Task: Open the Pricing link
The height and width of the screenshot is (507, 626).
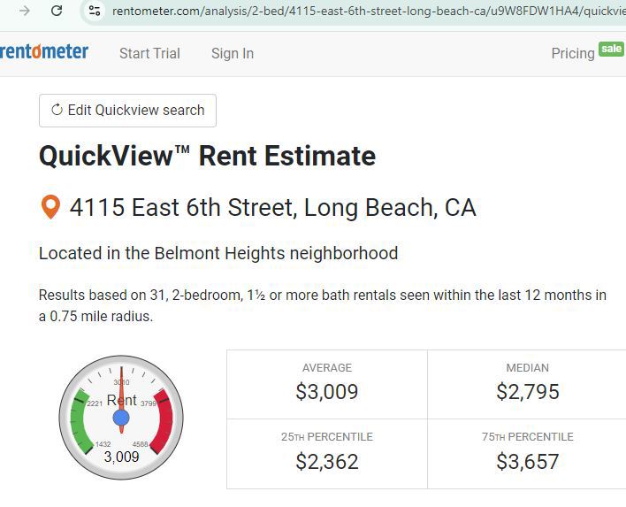Action: click(572, 53)
